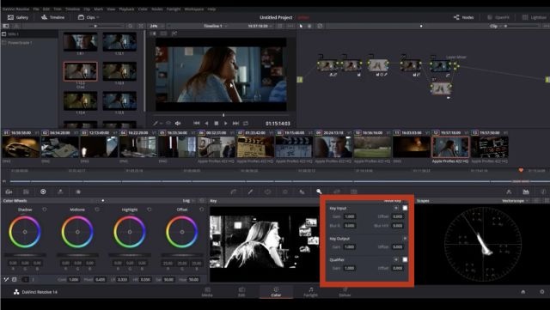Image resolution: width=550 pixels, height=310 pixels.
Task: Click play forward in viewer transport
Action: [x=225, y=123]
